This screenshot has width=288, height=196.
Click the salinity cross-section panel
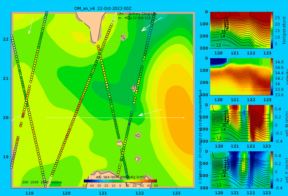(240, 77)
